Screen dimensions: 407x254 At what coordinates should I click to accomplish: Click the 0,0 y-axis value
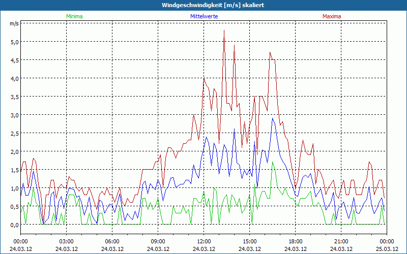[x=15, y=225]
